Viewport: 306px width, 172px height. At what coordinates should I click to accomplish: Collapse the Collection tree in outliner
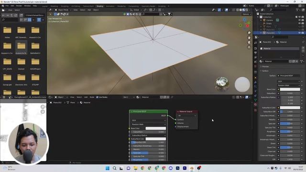click(x=258, y=17)
